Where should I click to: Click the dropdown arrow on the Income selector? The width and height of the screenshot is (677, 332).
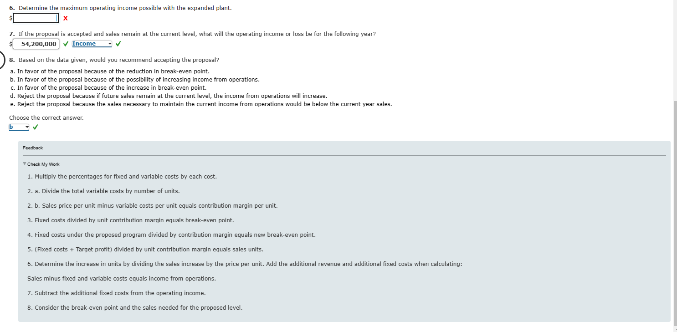tap(109, 43)
